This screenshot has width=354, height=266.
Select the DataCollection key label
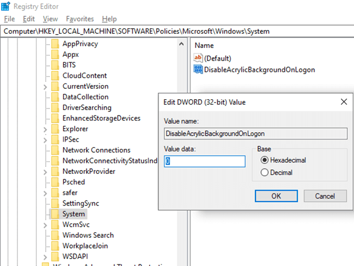(x=86, y=96)
